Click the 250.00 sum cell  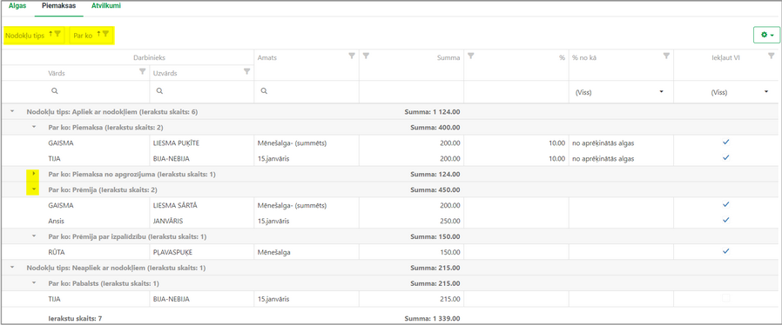point(411,221)
